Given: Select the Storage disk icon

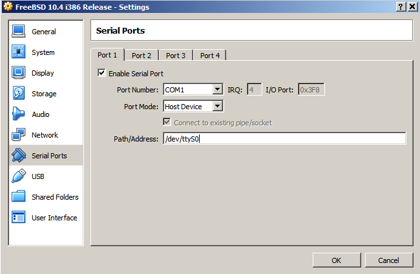Looking at the screenshot, I should [x=19, y=93].
